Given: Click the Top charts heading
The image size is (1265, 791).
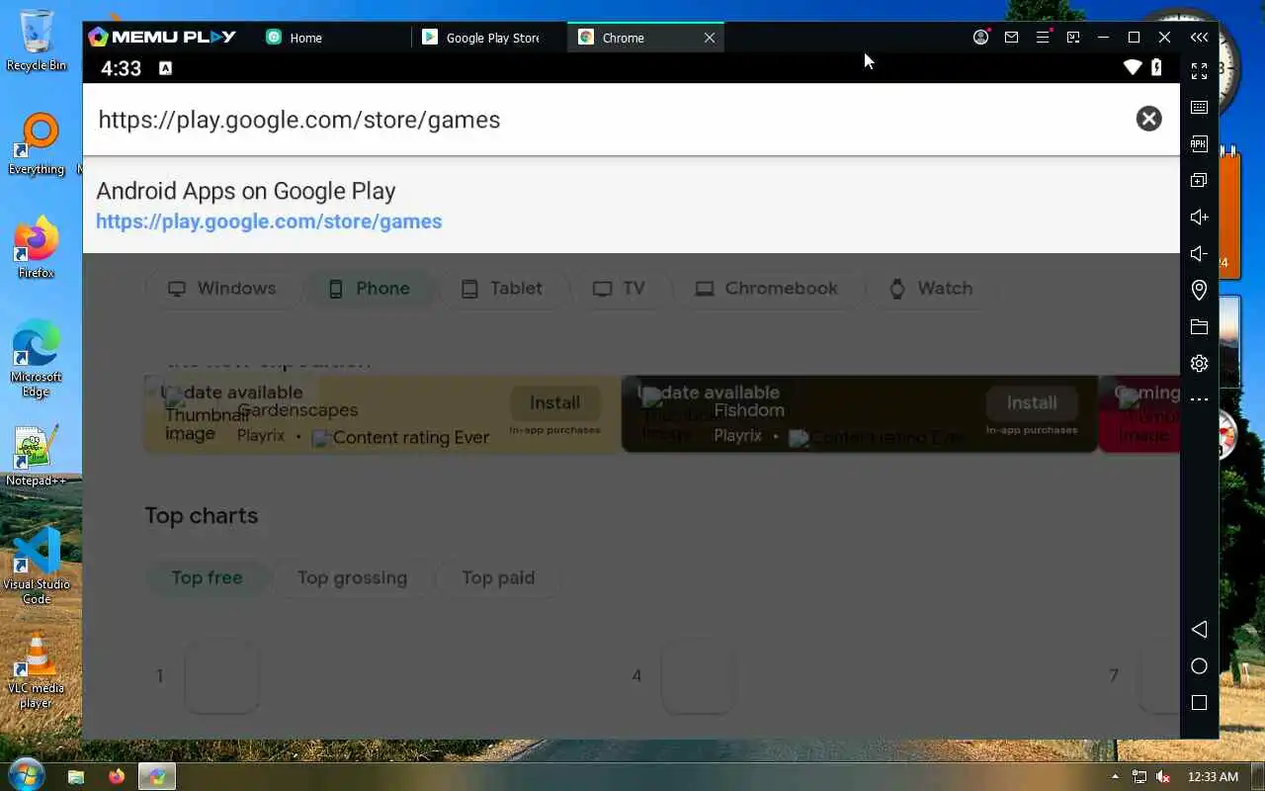Looking at the screenshot, I should [x=202, y=515].
